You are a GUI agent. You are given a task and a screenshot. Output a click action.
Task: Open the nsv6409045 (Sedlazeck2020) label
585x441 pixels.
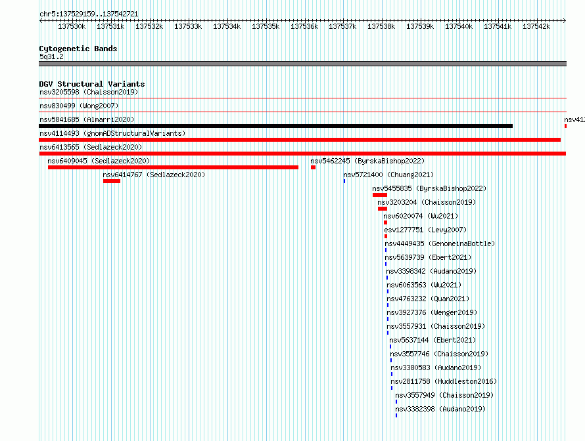click(99, 161)
